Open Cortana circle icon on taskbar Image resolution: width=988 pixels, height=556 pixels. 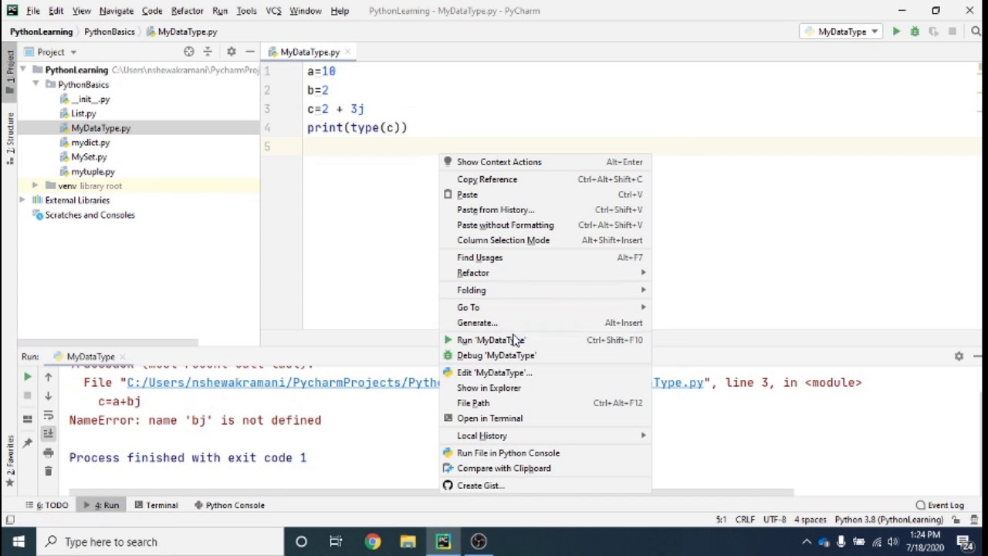[301, 541]
